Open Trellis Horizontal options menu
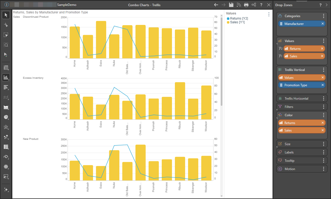 324,98
